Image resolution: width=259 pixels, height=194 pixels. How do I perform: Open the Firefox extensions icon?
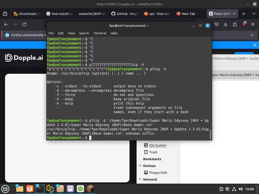[235, 25]
